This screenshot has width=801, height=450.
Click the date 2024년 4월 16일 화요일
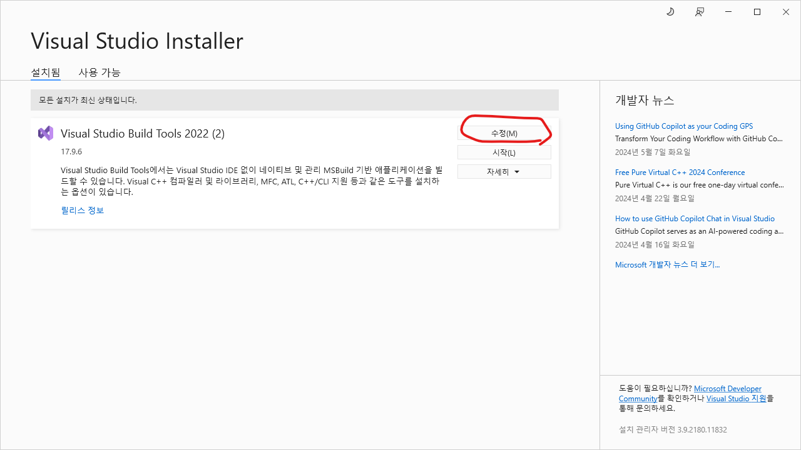(x=655, y=245)
